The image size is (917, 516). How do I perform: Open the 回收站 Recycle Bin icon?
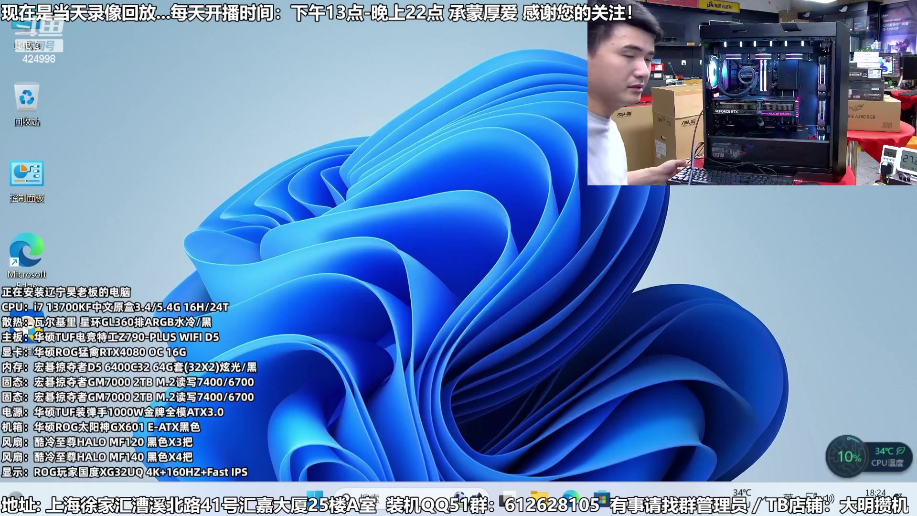[x=27, y=97]
